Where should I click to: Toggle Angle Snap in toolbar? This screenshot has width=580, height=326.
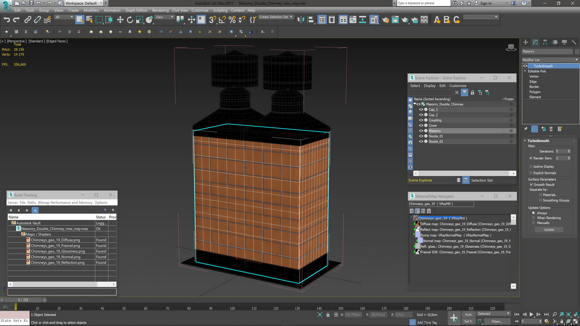[x=222, y=20]
